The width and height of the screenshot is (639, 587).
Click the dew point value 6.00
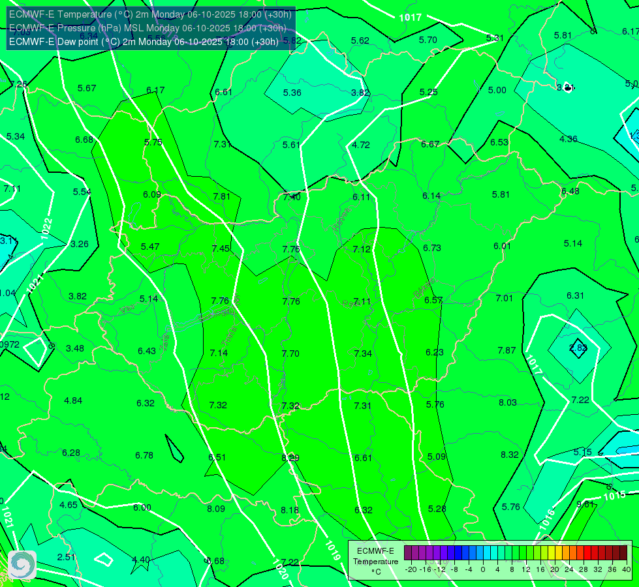[142, 507]
